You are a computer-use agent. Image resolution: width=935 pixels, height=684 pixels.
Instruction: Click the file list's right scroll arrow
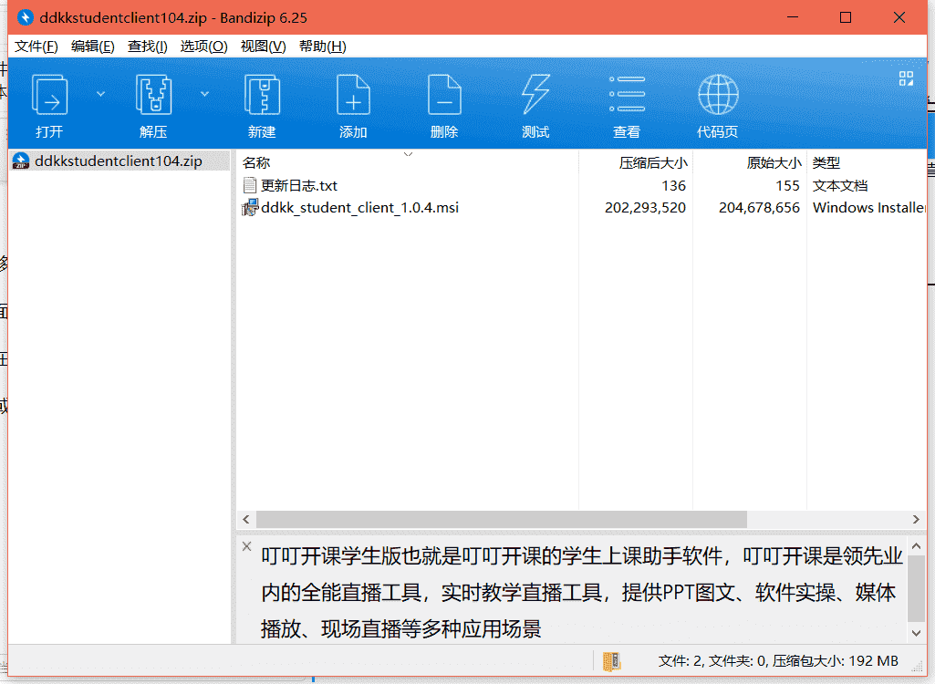point(917,520)
